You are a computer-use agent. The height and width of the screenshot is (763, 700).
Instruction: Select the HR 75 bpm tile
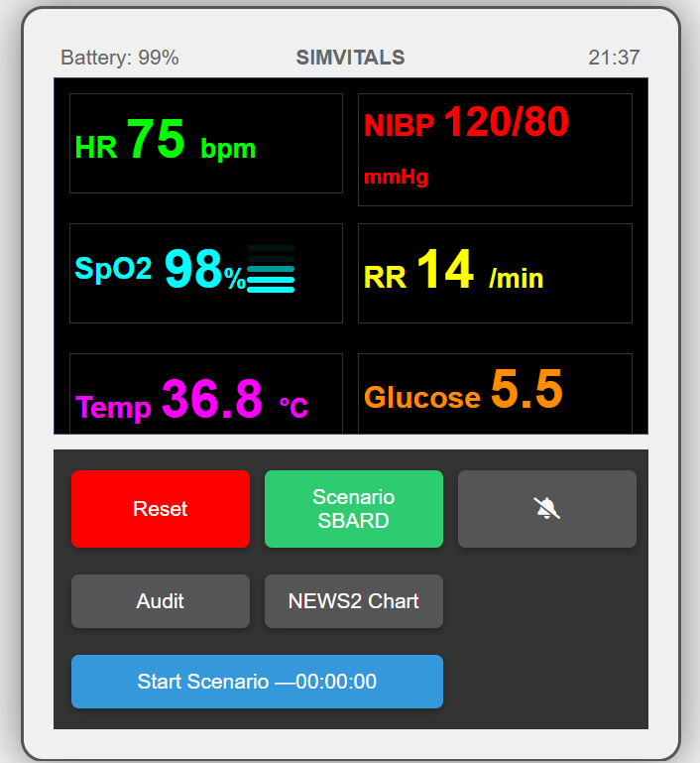point(206,143)
